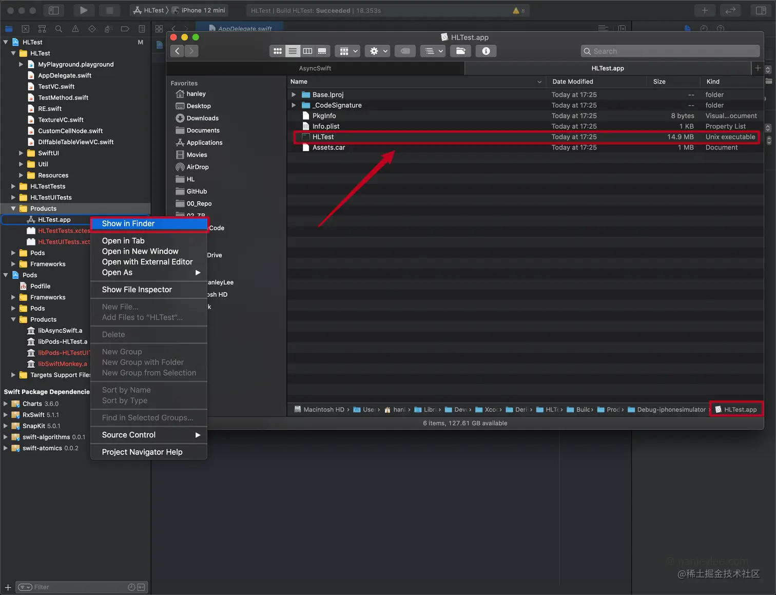Viewport: 776px width, 595px height.
Task: Open Finder group-by dropdown
Action: point(348,51)
